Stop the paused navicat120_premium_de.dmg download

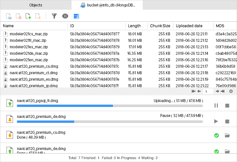(227, 121)
